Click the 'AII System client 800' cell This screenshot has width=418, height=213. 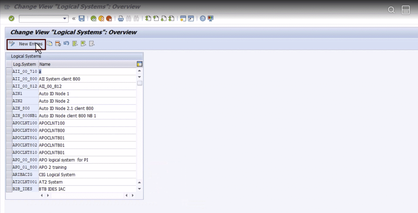(87, 79)
